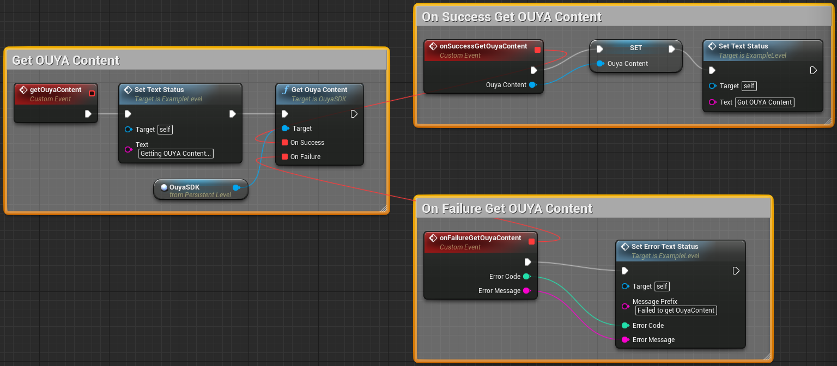Click function icon of Set Text Status in Get OUYA Content group

(128, 90)
